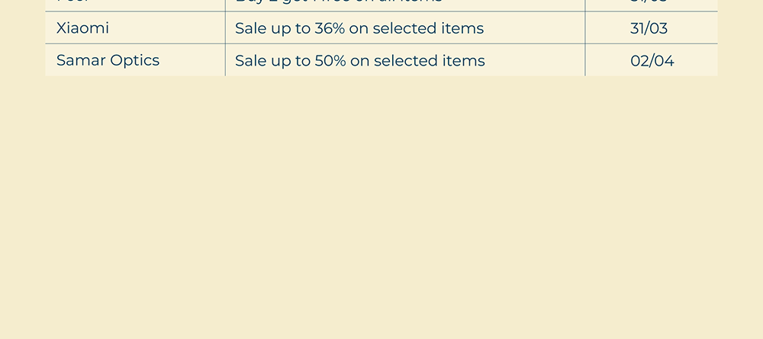Click the 36% discount figure
Image resolution: width=763 pixels, height=339 pixels.
[x=330, y=29]
